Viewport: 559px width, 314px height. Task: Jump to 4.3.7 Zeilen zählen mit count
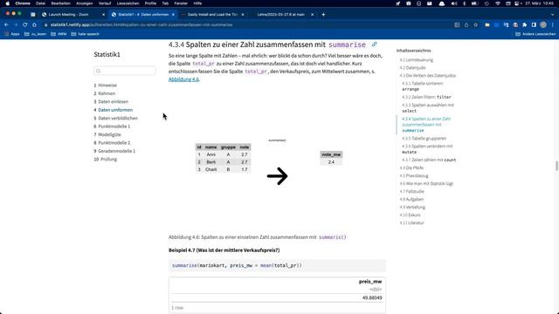pos(429,160)
